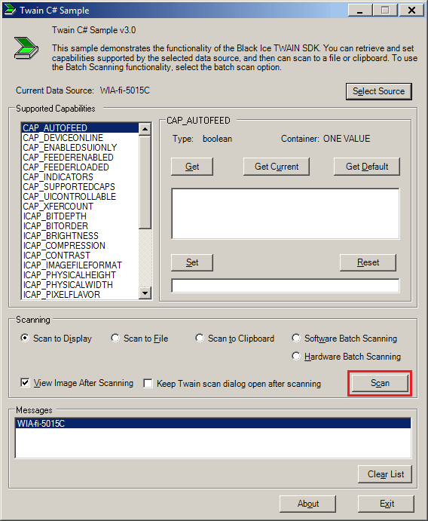This screenshot has height=521, width=428.
Task: Tick Keep Twain scan dialog open checkbox
Action: point(148,384)
